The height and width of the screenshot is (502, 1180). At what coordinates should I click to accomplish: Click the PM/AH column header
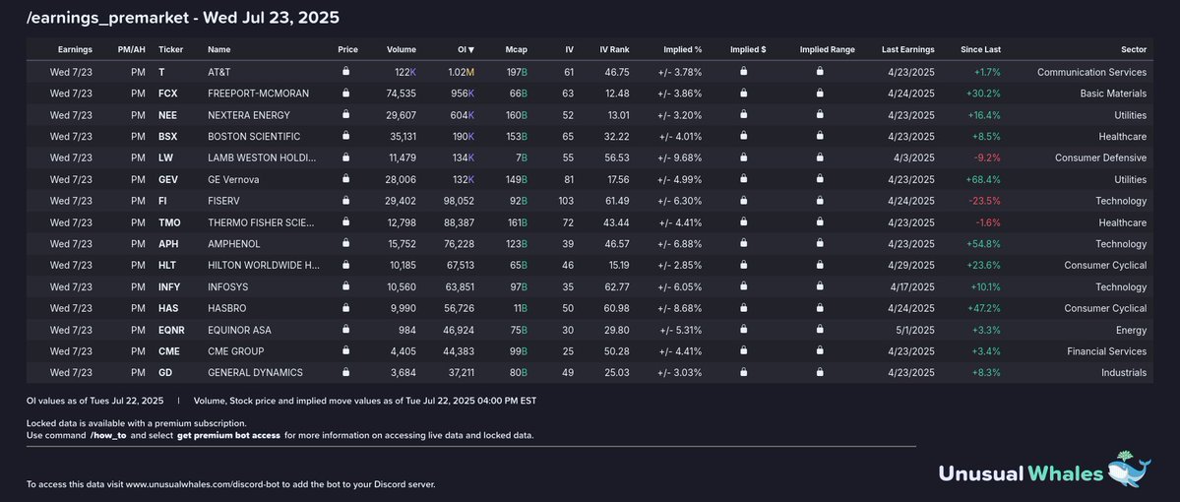pyautogui.click(x=132, y=49)
